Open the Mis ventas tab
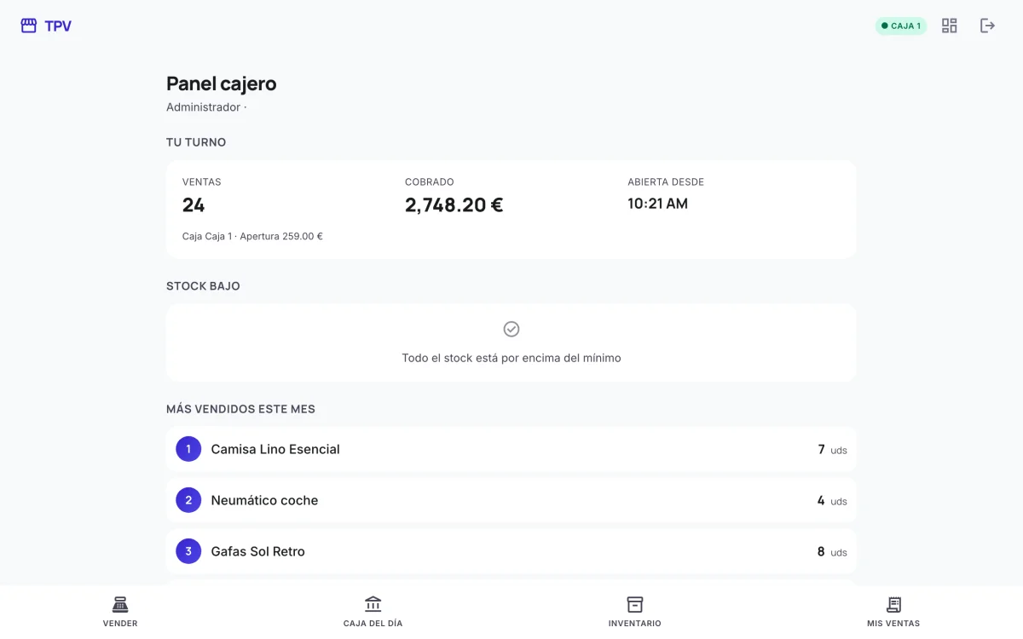This screenshot has width=1023, height=639. pos(893,612)
